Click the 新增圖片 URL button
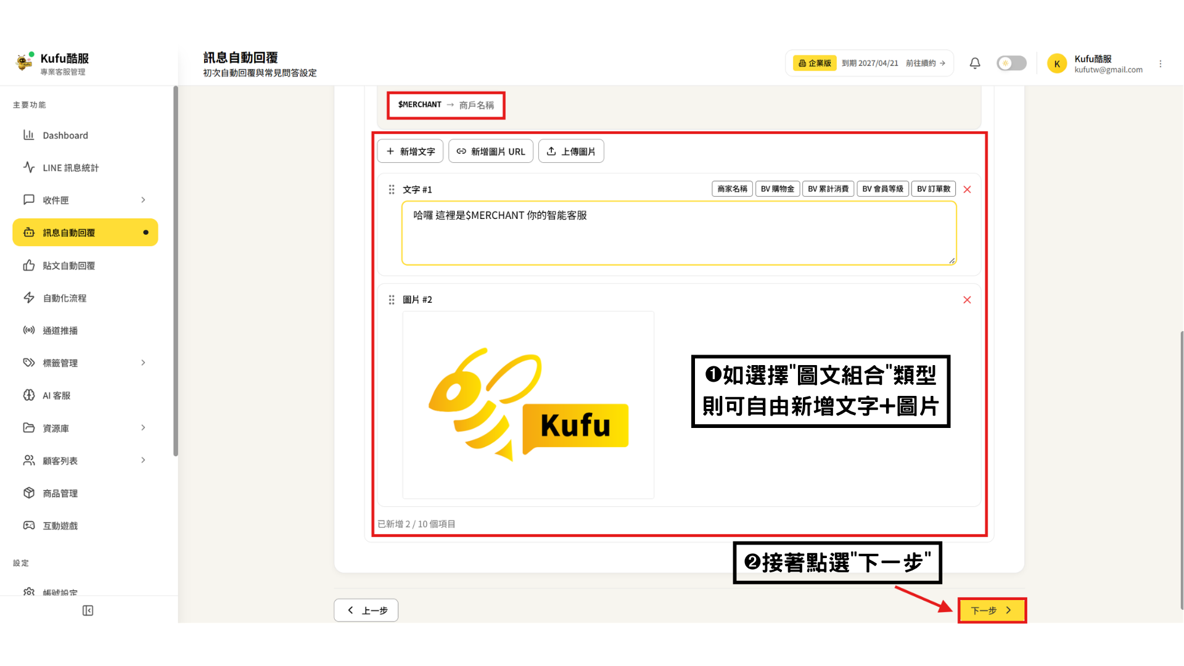Screen dimensions: 1184x666 (491, 151)
